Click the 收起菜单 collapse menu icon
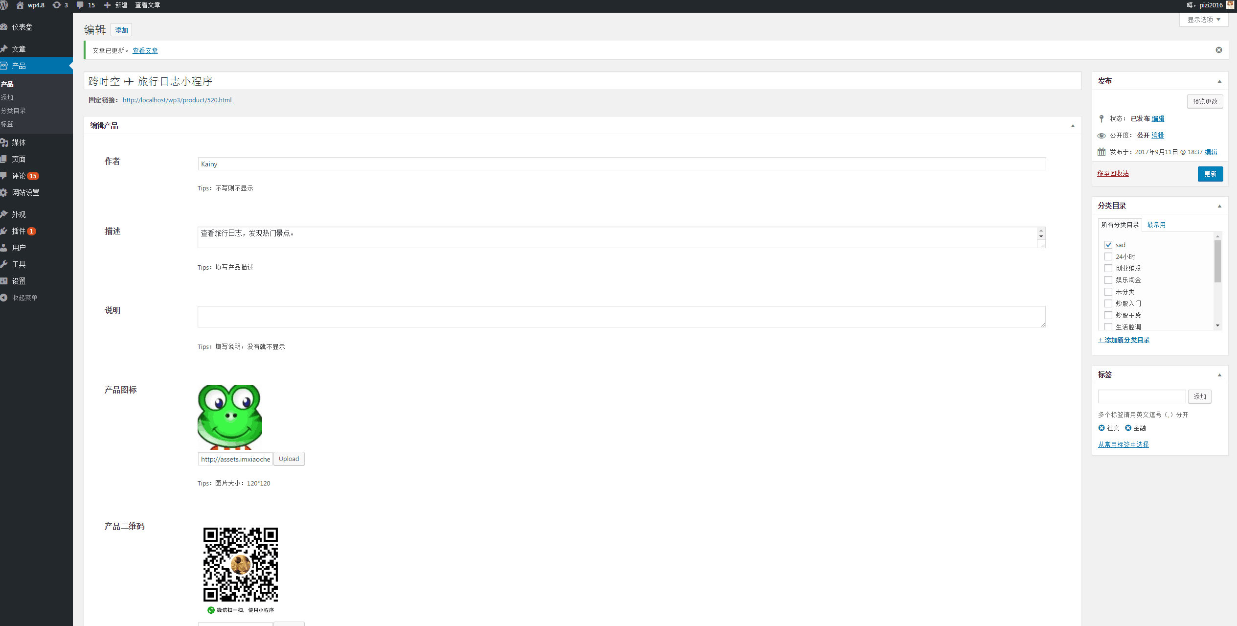The width and height of the screenshot is (1237, 626). pos(4,298)
